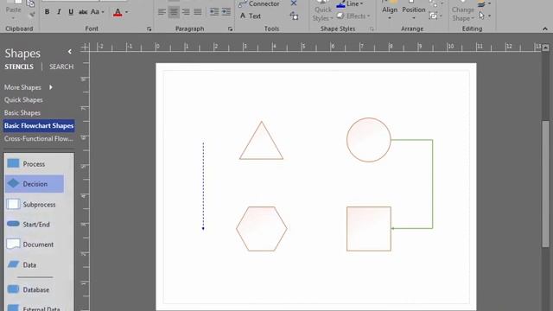Select the dotted vertical line
553x311 pixels.
pyautogui.click(x=203, y=186)
